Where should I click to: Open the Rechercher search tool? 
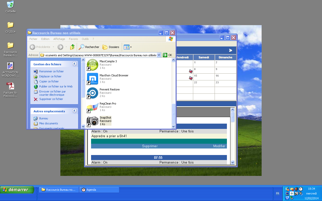(x=89, y=47)
